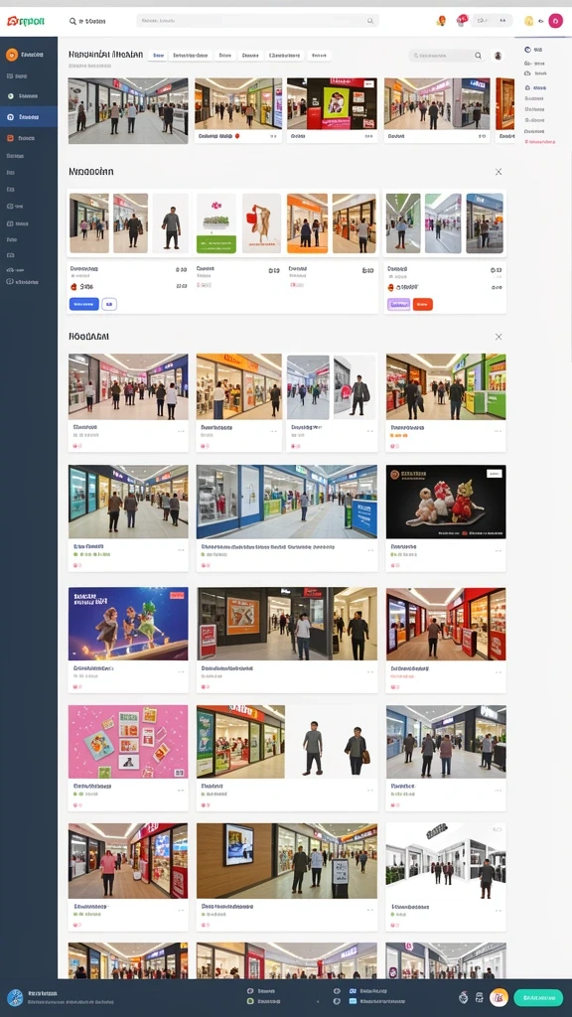572x1017 pixels.
Task: Click the magnifier icon in the top search bar
Action: (x=370, y=21)
